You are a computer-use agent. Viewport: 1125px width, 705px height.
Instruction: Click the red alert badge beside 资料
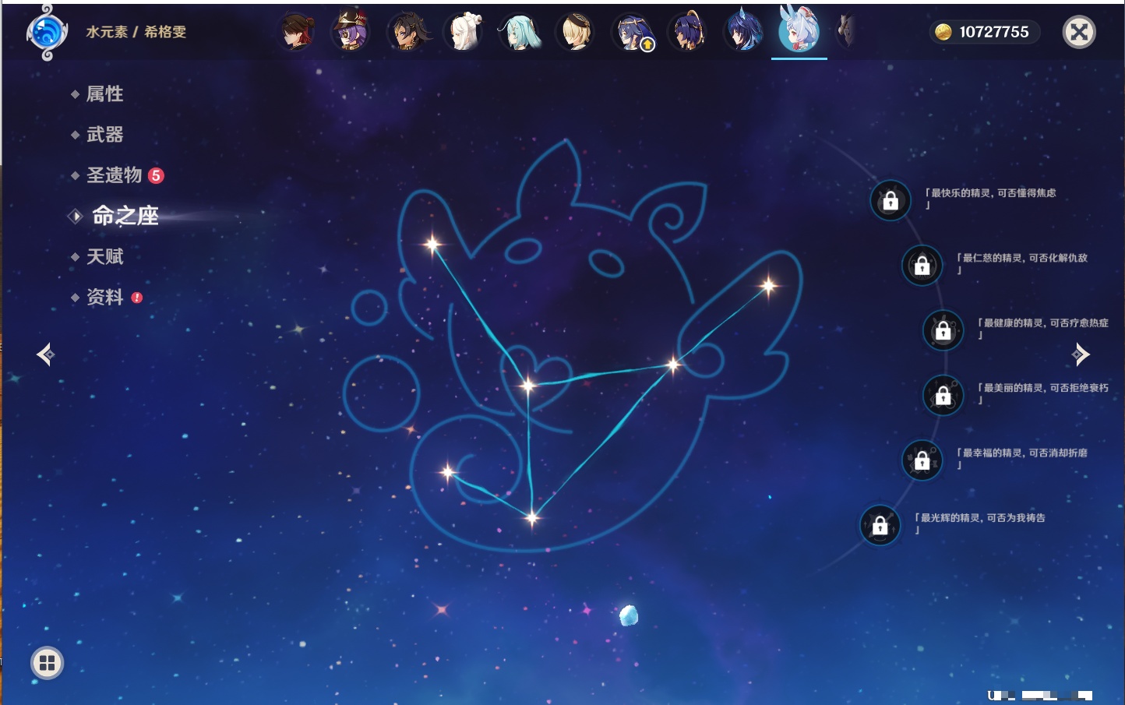tap(137, 298)
